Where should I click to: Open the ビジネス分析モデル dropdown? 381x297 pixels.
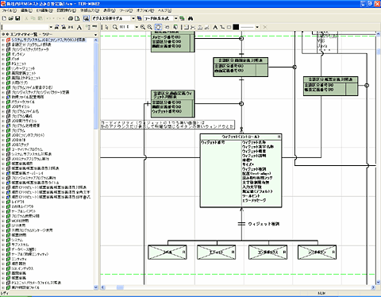(133, 18)
